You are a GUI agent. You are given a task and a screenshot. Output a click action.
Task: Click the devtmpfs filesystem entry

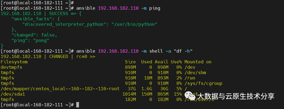[11, 67]
